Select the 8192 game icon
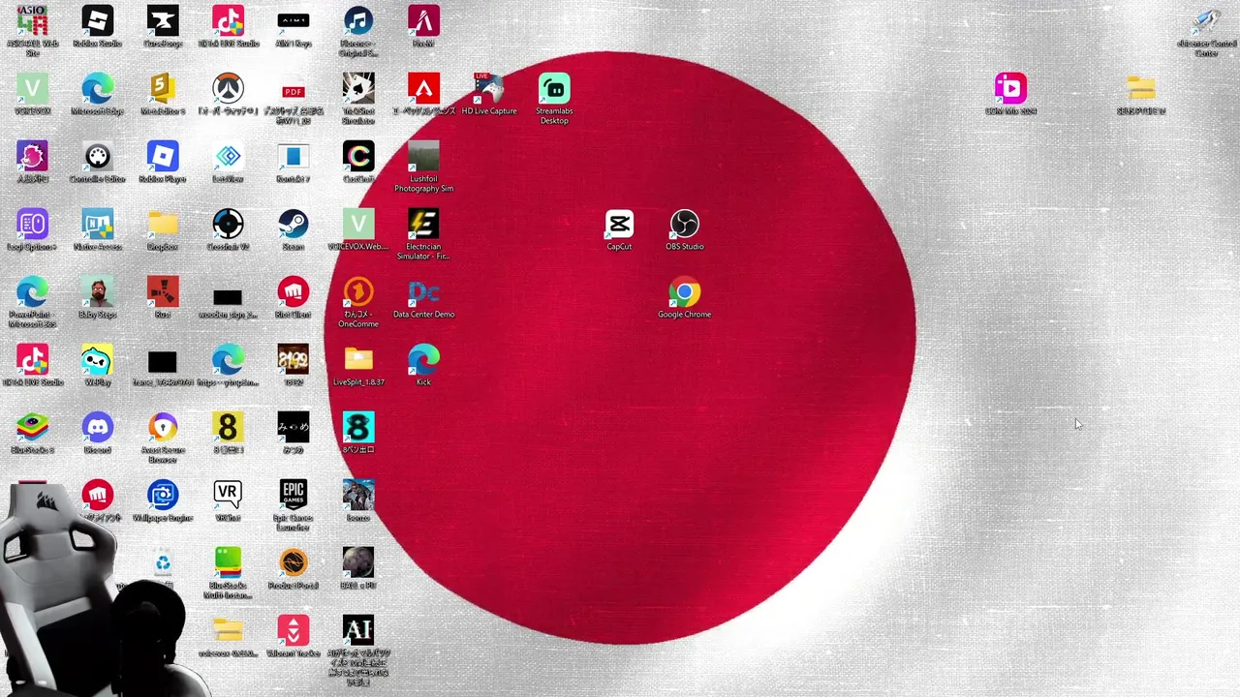Image resolution: width=1240 pixels, height=697 pixels. click(294, 360)
